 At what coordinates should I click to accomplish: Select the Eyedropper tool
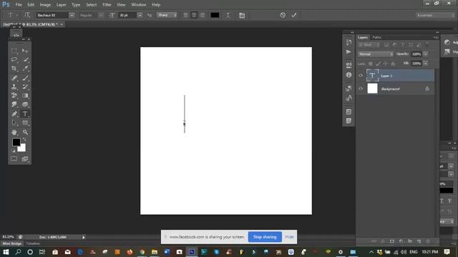click(25, 69)
